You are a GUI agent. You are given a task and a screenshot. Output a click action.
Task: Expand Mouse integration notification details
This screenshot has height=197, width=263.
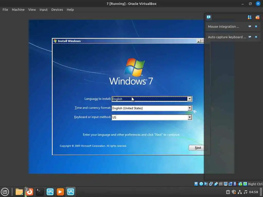point(250,26)
